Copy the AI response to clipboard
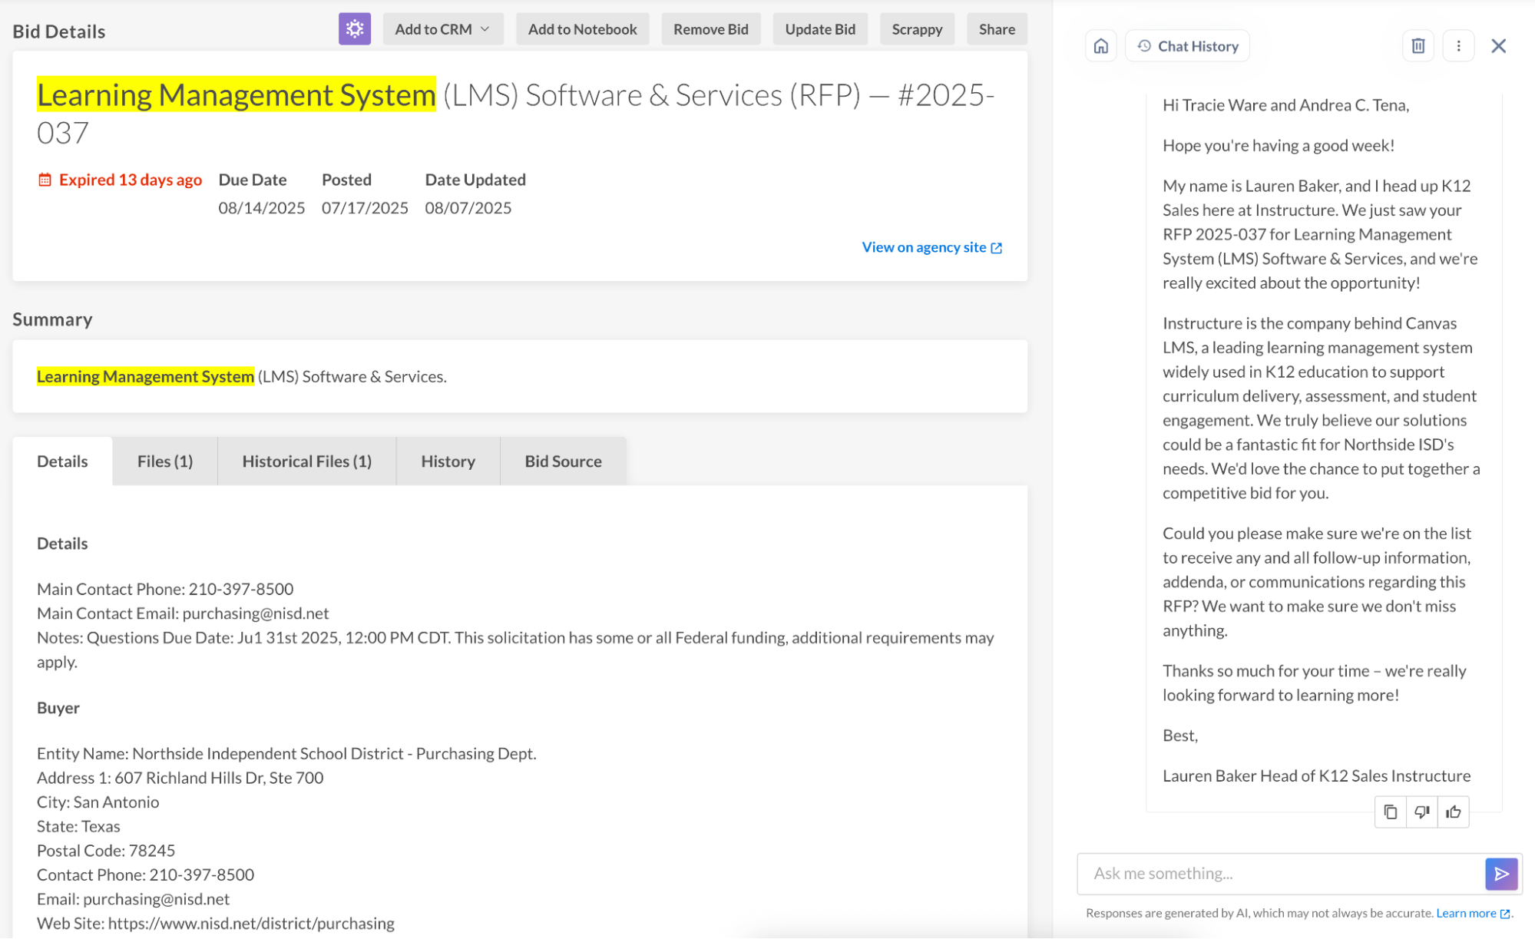The height and width of the screenshot is (939, 1535). [x=1390, y=812]
